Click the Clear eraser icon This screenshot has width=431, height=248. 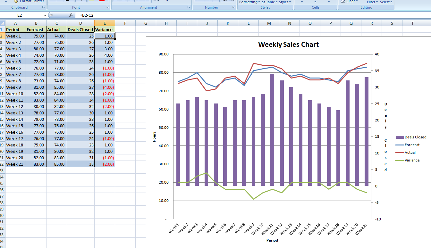(x=342, y=1)
